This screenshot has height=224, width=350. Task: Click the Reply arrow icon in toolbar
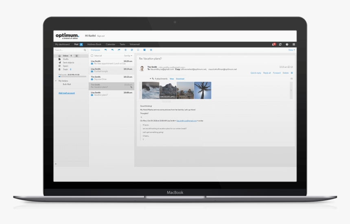[105, 50]
